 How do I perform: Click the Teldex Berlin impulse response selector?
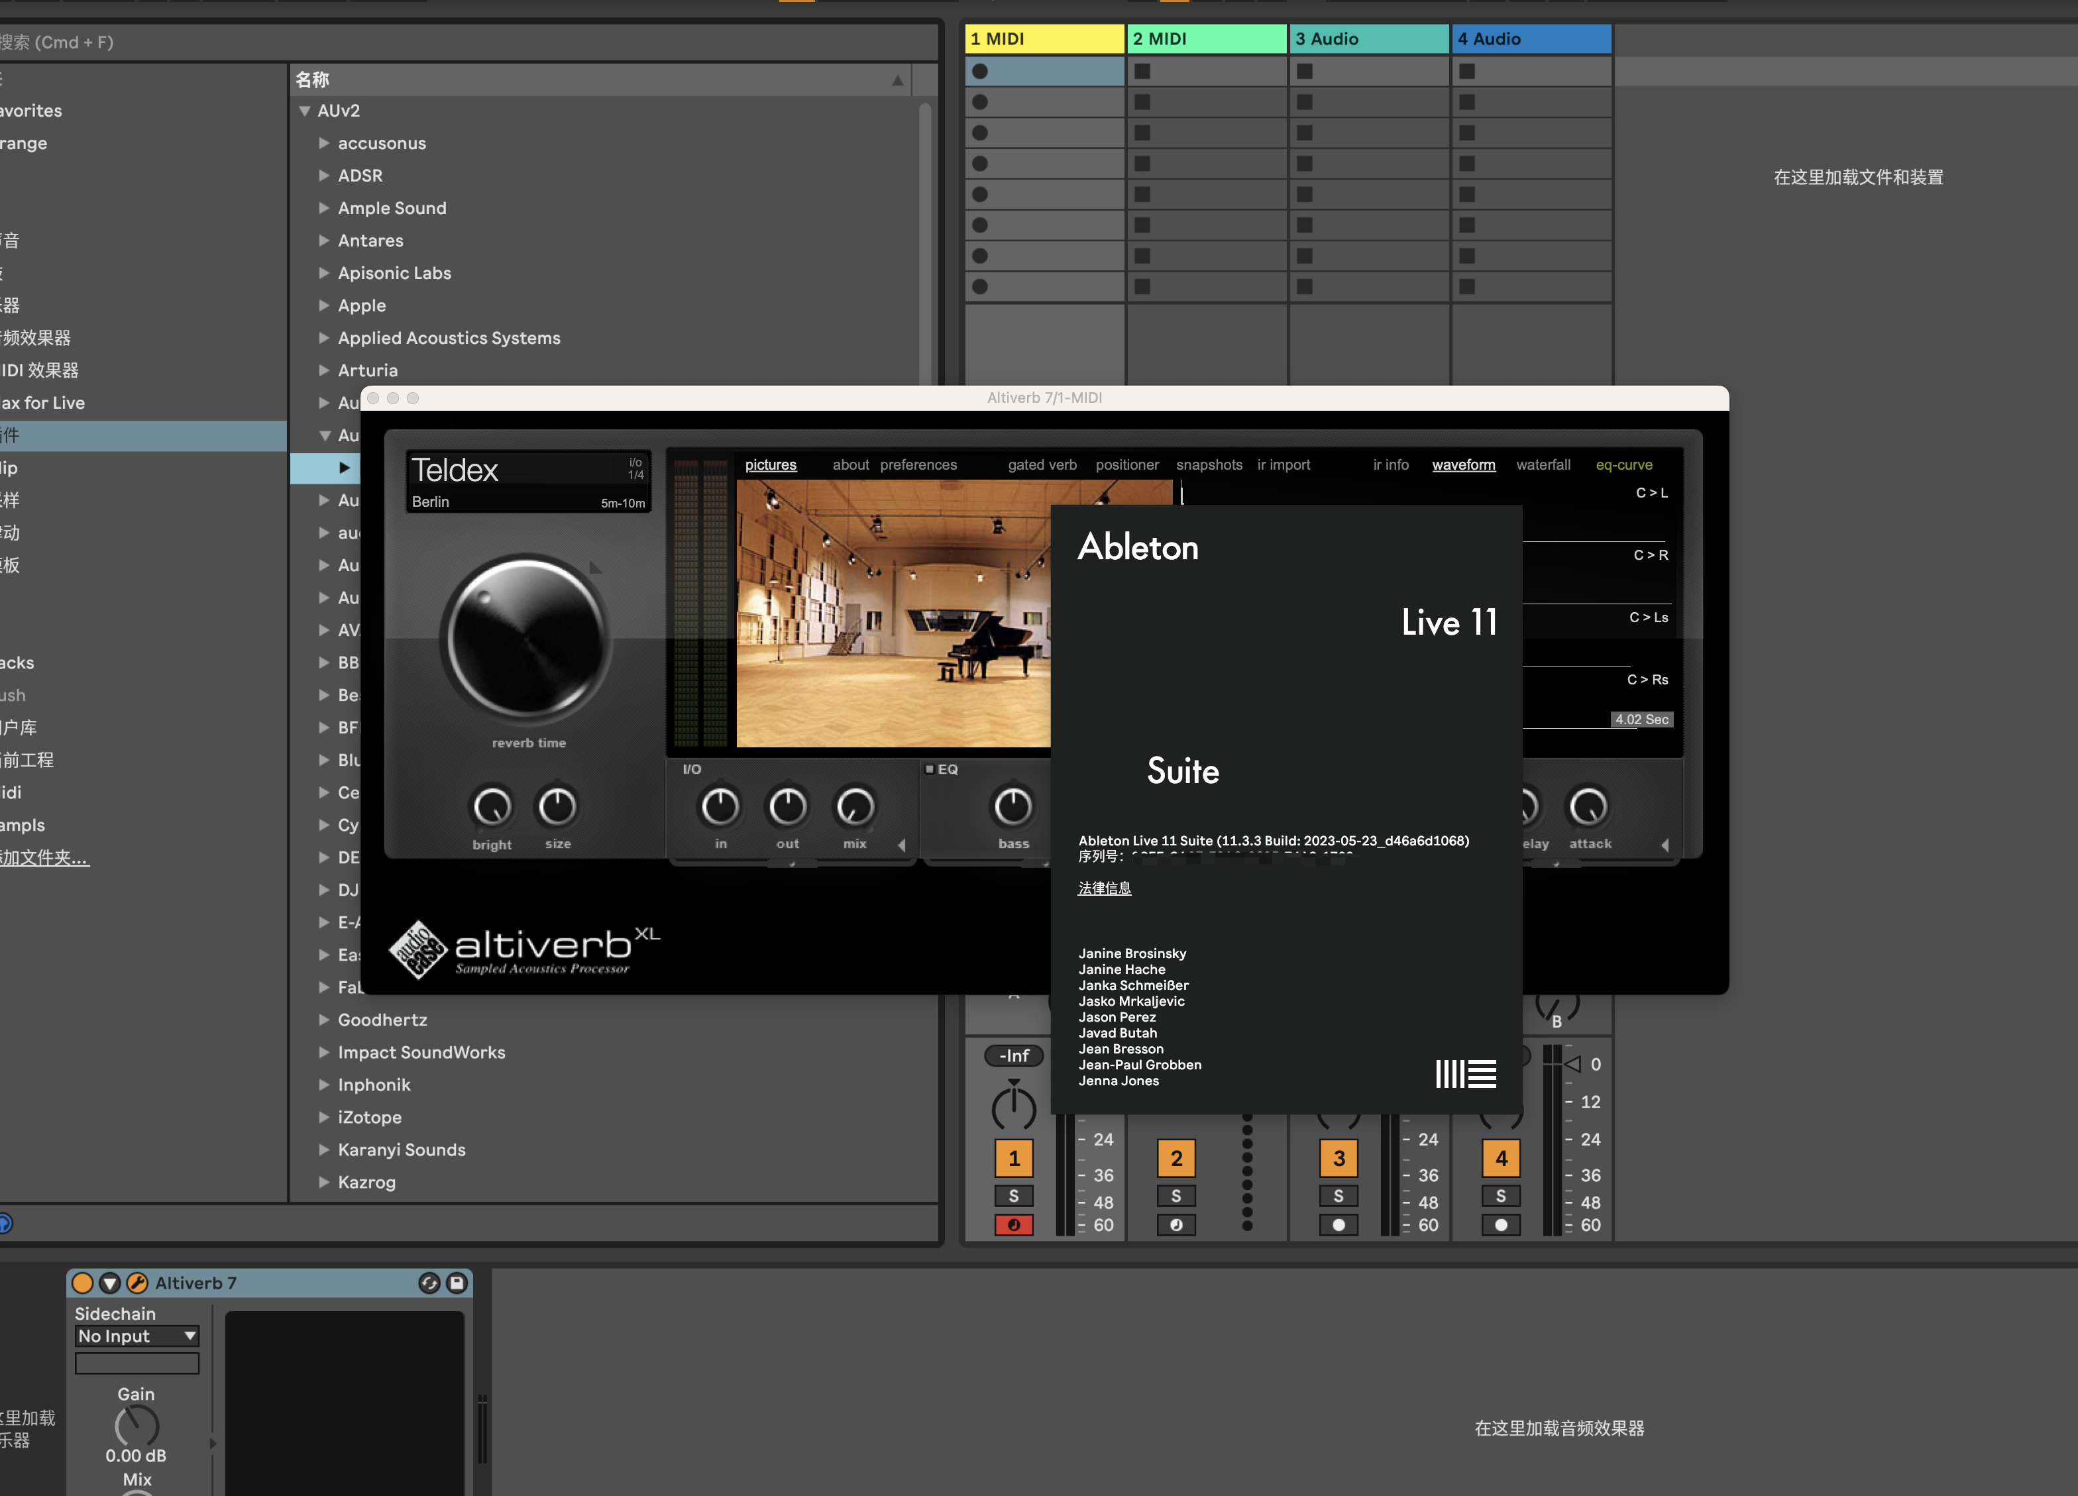coord(527,482)
